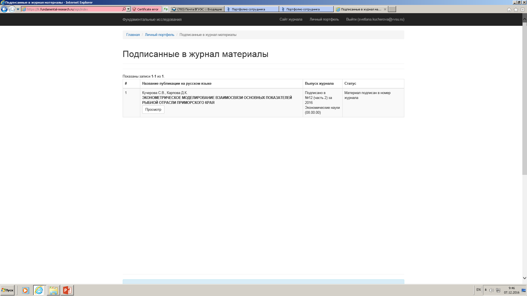Screen dimensions: 527x296
Task: Click Certificate error warning button
Action: point(146,9)
